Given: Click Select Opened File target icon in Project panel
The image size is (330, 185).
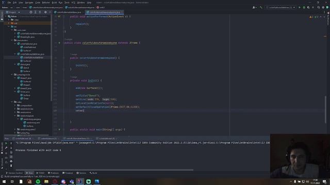Looking at the screenshot, I should tap(31, 12).
